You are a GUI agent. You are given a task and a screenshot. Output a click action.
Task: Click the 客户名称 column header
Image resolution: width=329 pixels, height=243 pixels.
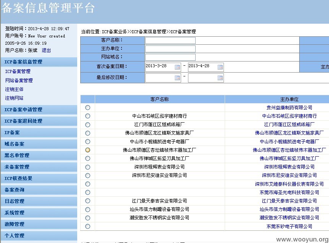160,99
